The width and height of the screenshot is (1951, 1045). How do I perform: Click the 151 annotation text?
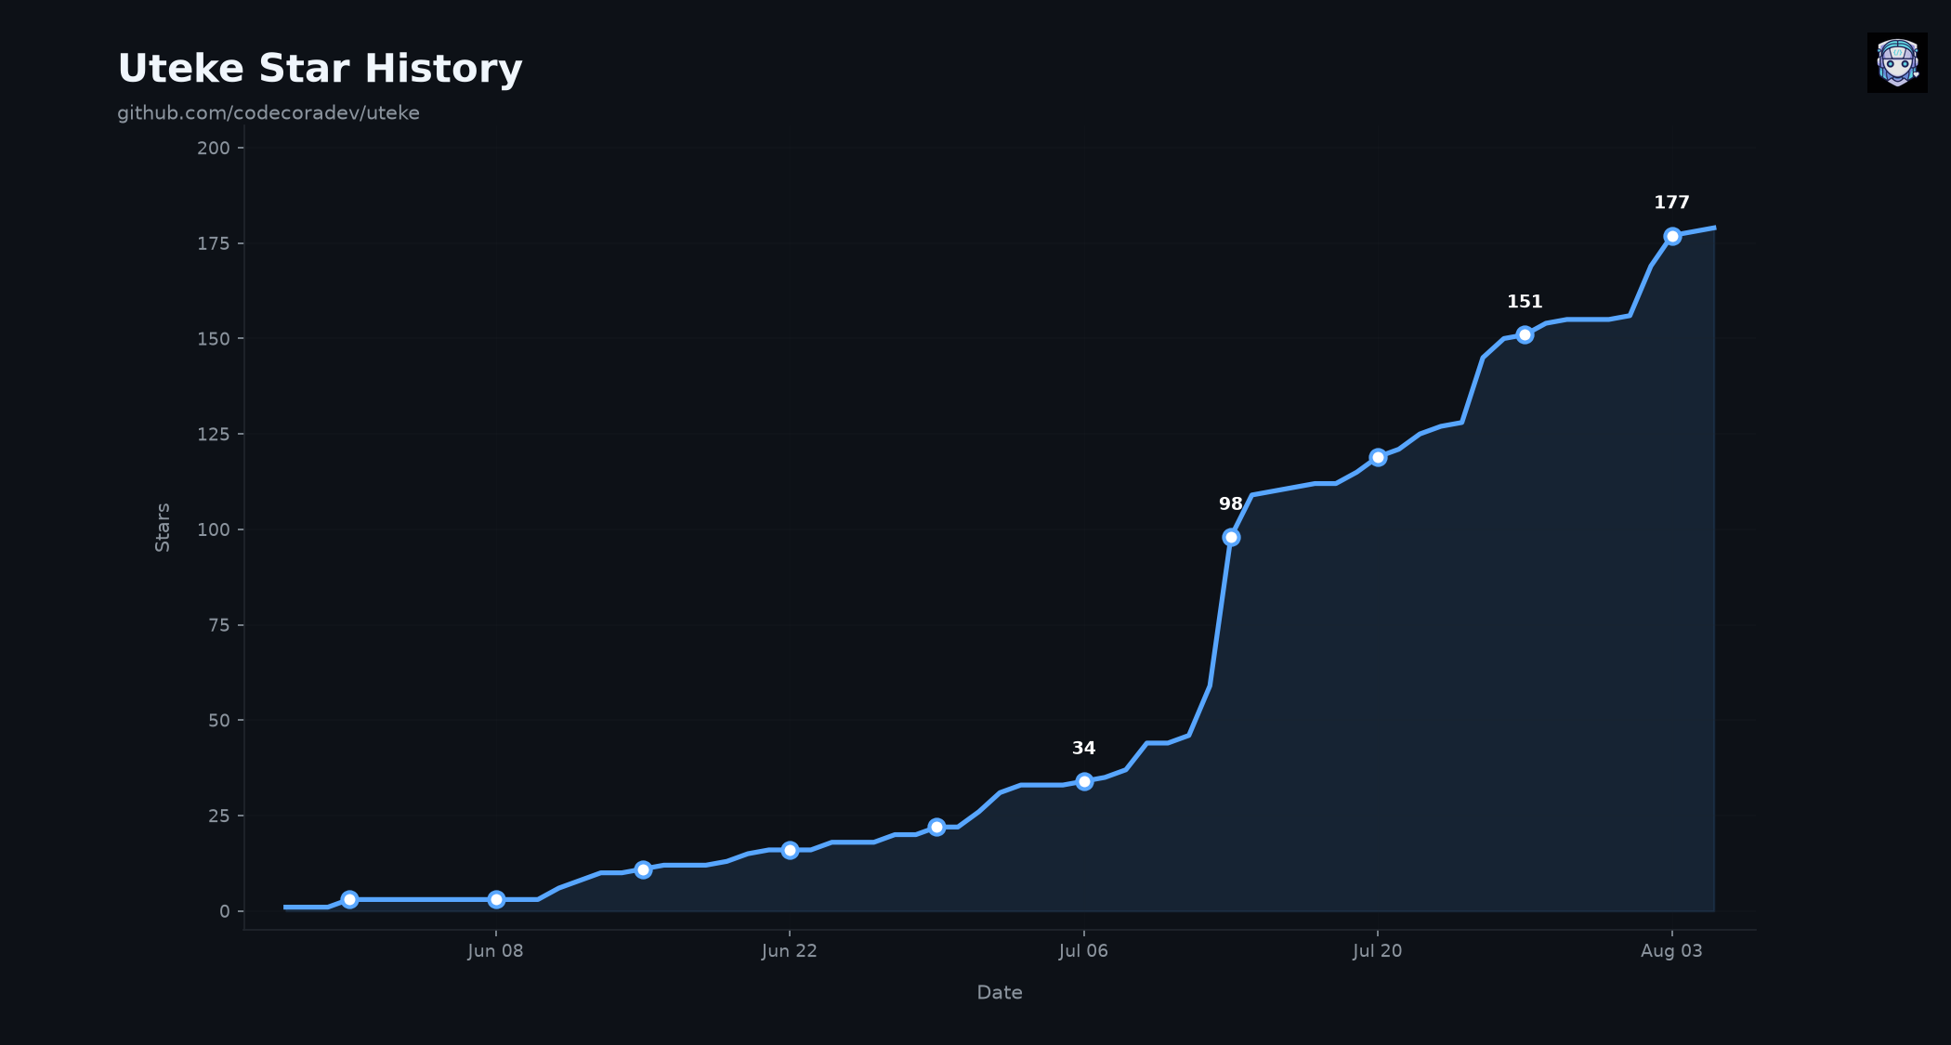tap(1525, 302)
